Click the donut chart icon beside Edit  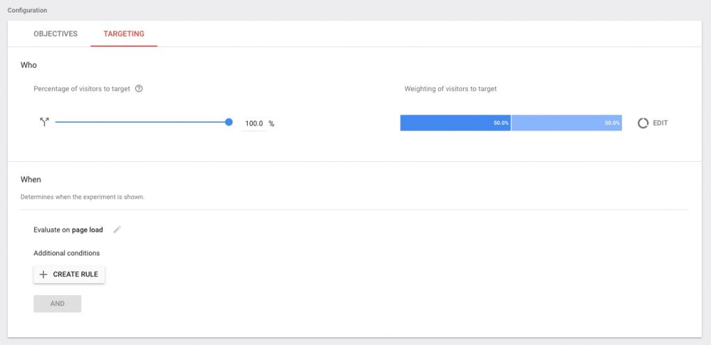pyautogui.click(x=643, y=123)
